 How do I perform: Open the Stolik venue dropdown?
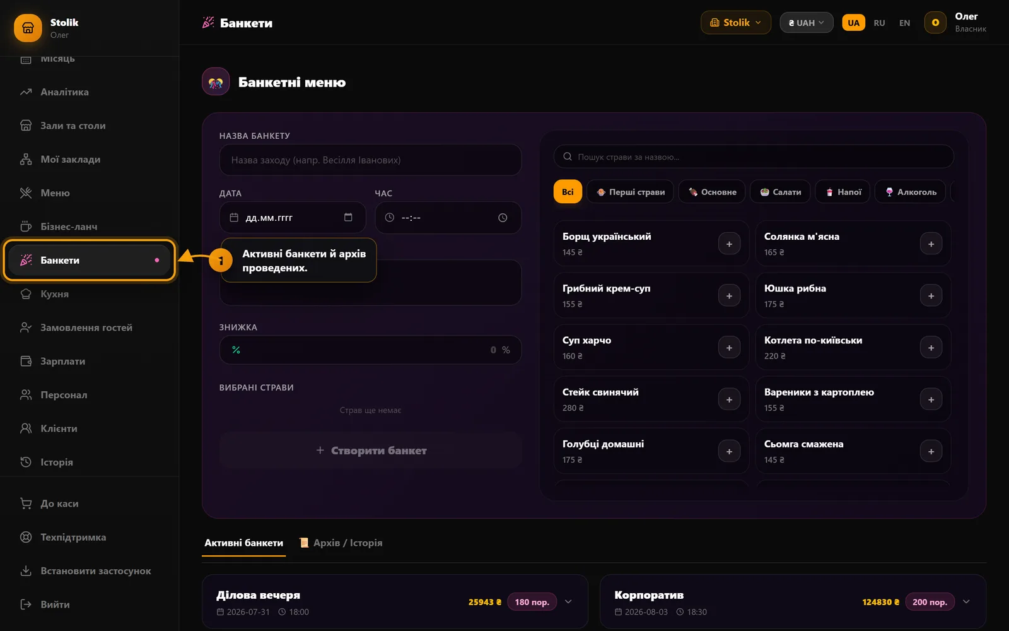point(735,23)
